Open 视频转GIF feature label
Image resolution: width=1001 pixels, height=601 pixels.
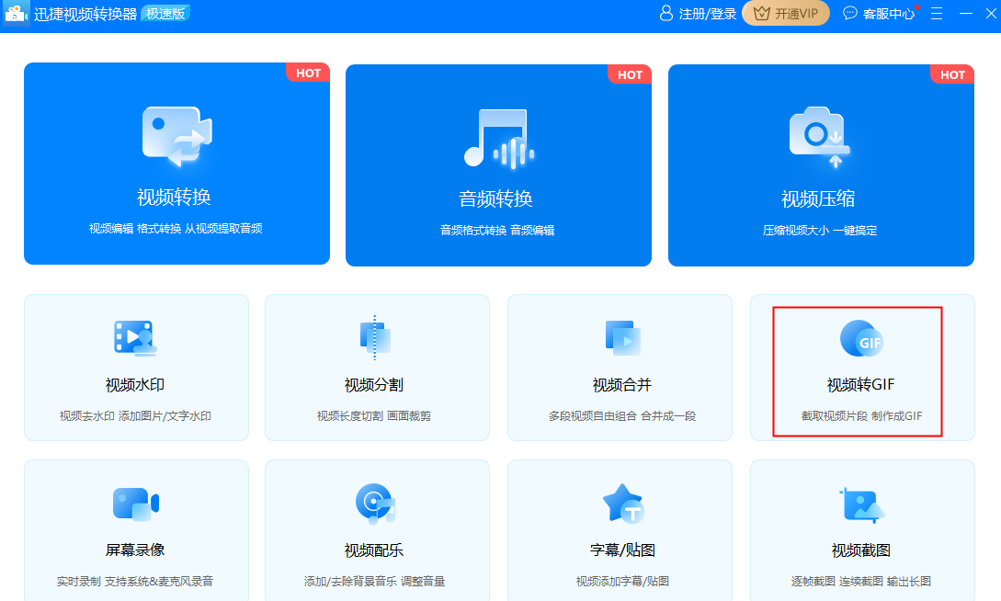pos(861,385)
